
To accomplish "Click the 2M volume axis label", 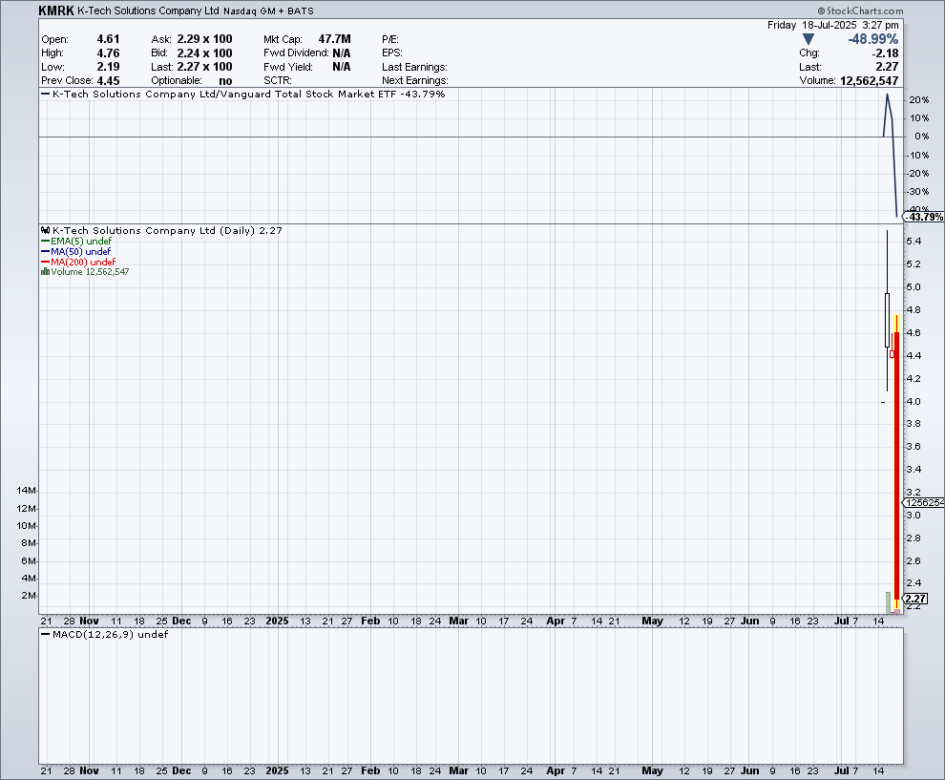I will pyautogui.click(x=29, y=596).
